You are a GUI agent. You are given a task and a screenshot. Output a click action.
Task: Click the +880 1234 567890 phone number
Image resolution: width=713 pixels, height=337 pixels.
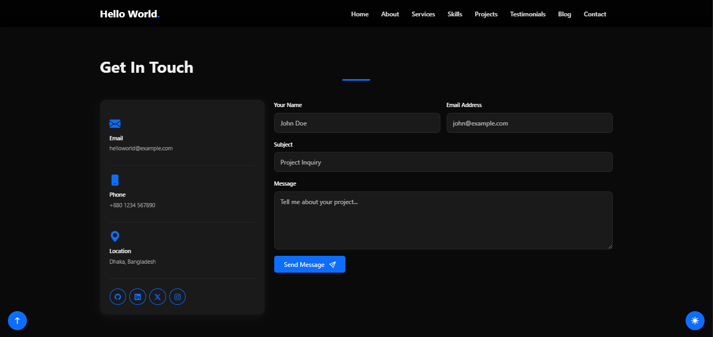pos(132,205)
